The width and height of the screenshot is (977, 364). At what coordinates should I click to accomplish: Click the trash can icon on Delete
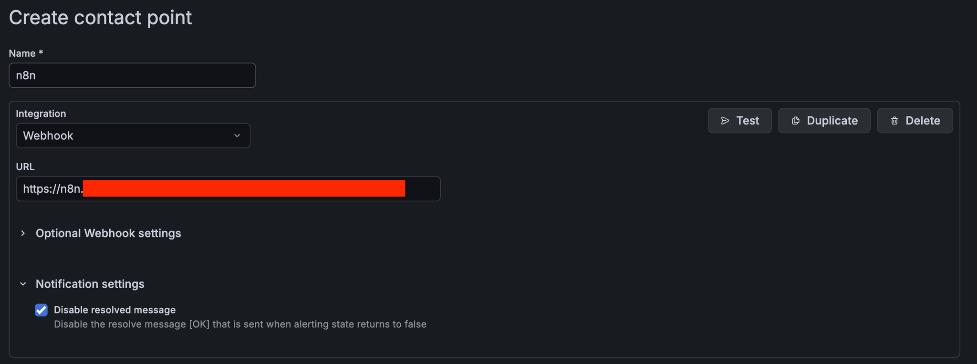[894, 121]
